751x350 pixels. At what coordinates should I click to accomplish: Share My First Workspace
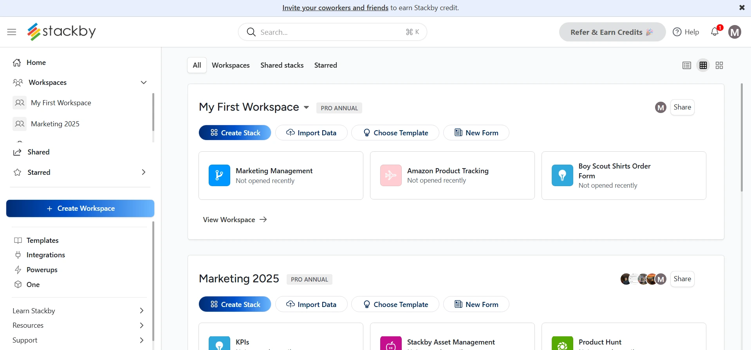tap(682, 108)
